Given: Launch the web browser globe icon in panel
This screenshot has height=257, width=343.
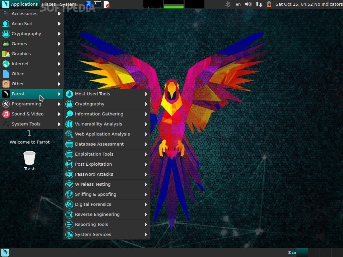Looking at the screenshot, I should pos(88,4).
